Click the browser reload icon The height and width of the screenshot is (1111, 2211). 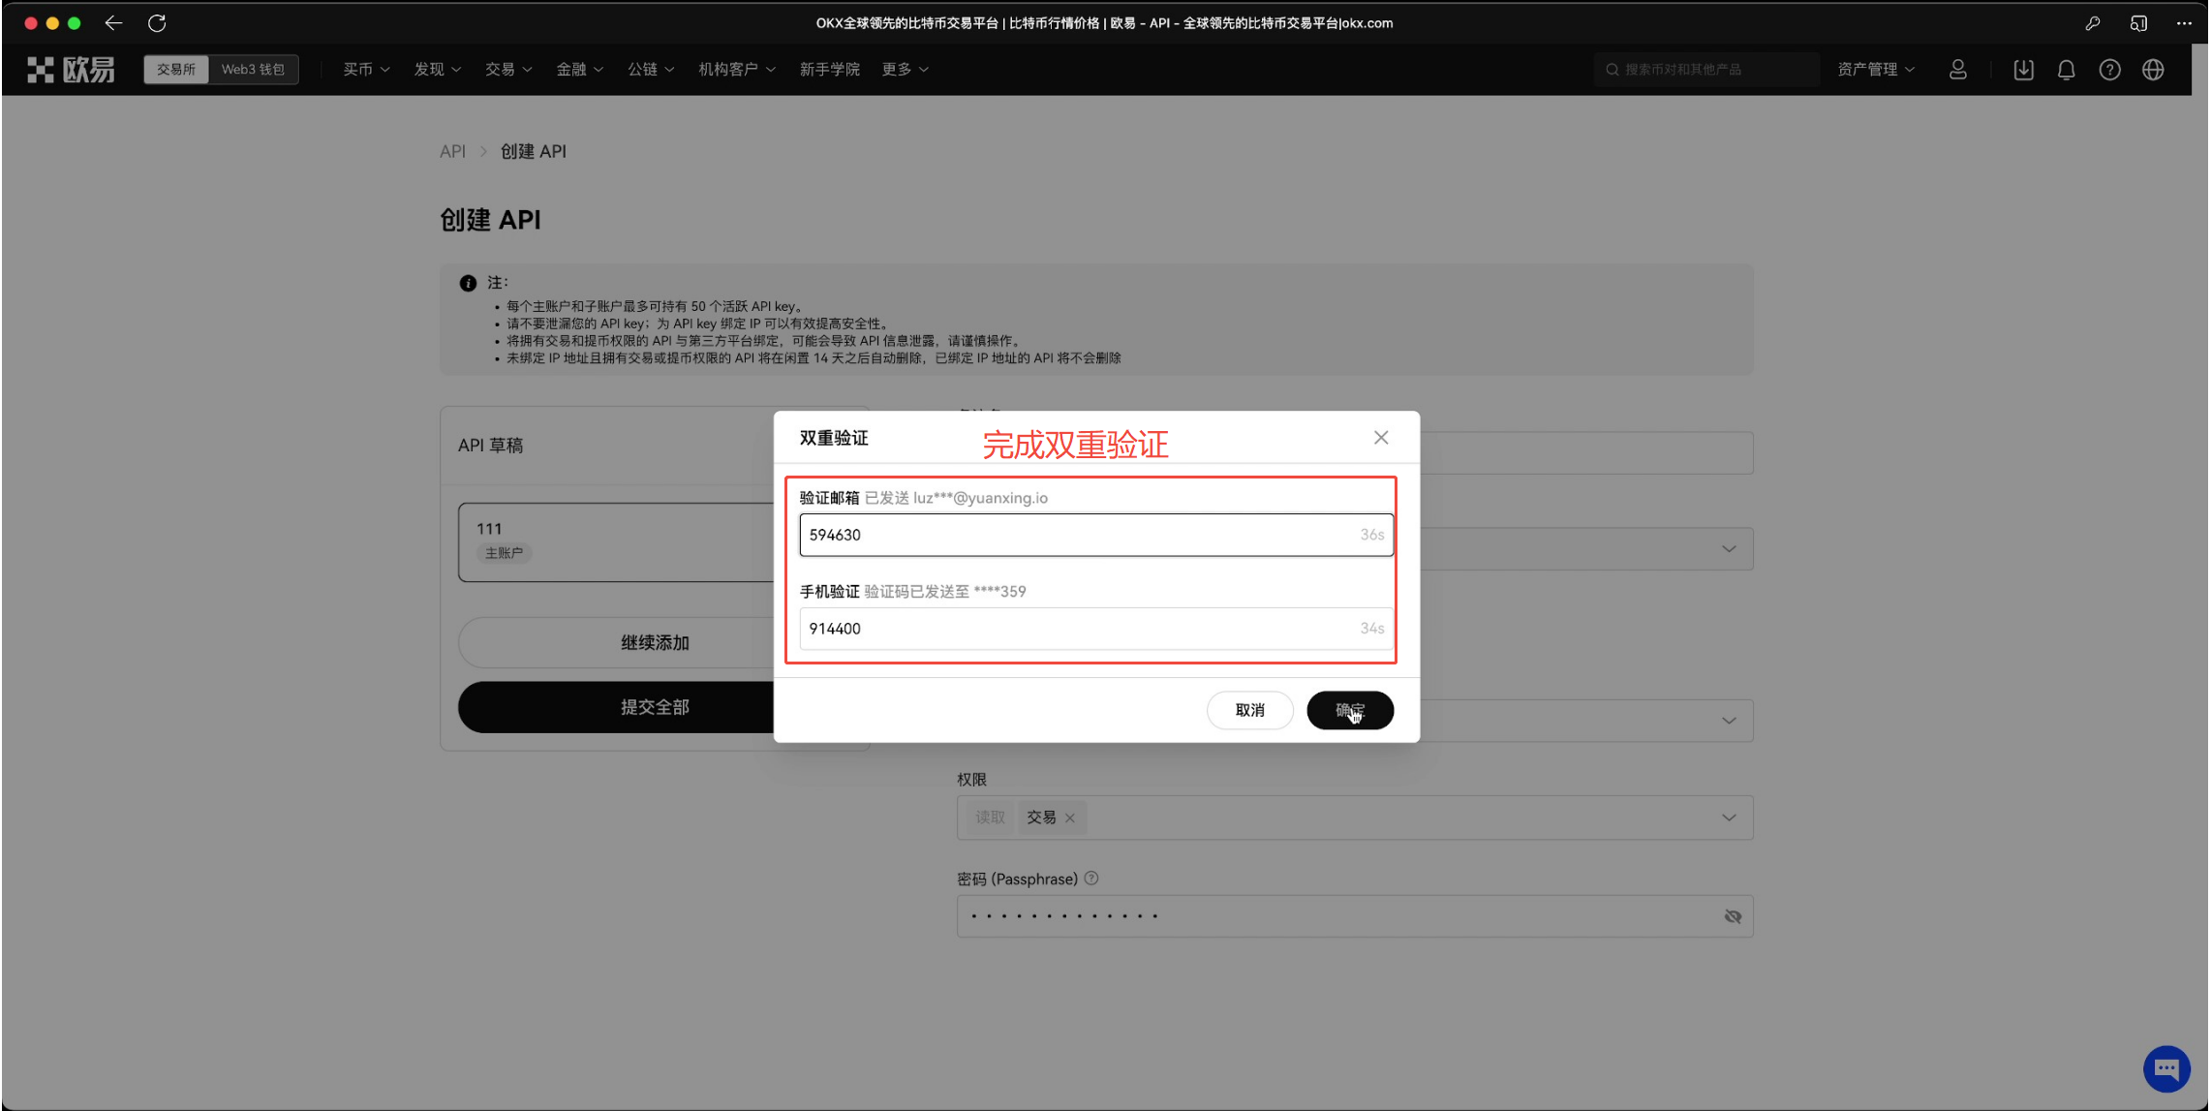pyautogui.click(x=157, y=23)
